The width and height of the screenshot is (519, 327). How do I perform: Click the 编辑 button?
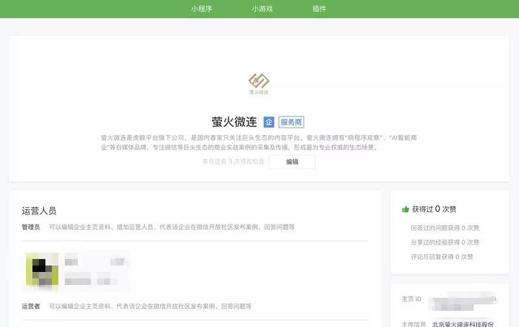tap(293, 162)
